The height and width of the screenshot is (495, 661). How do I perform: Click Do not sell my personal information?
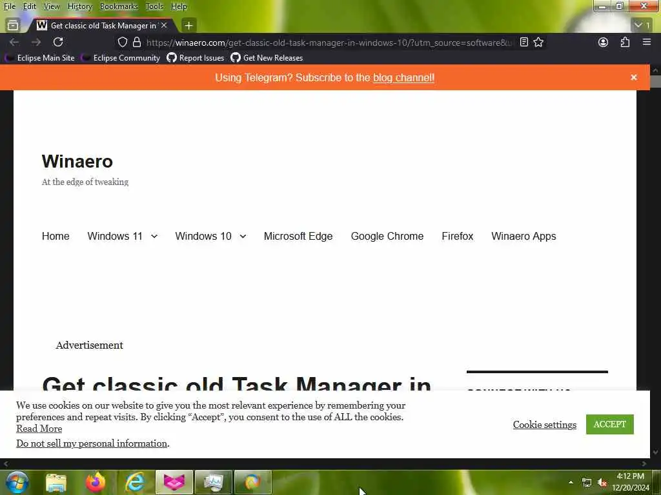pyautogui.click(x=92, y=443)
